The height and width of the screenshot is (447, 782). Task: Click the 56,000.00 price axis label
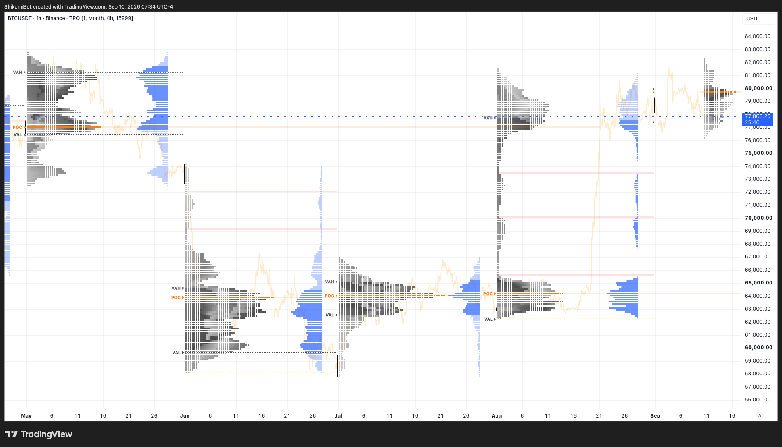(x=758, y=400)
